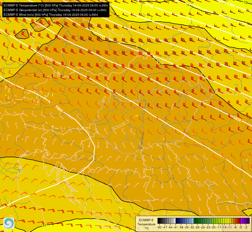Click the 5820 geopotential contour label
This screenshot has height=232, width=252.
[237, 119]
